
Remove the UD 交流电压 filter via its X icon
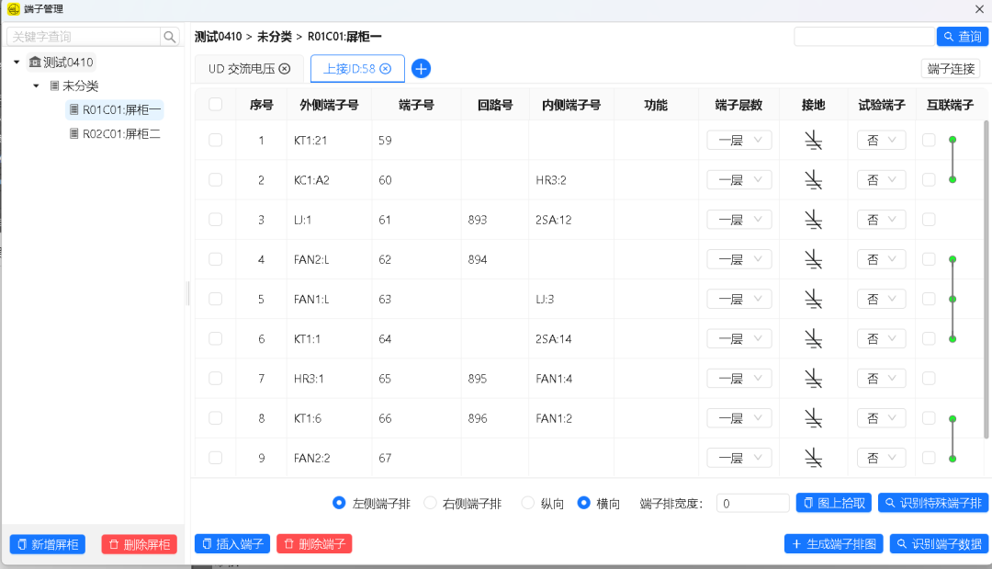pos(284,68)
